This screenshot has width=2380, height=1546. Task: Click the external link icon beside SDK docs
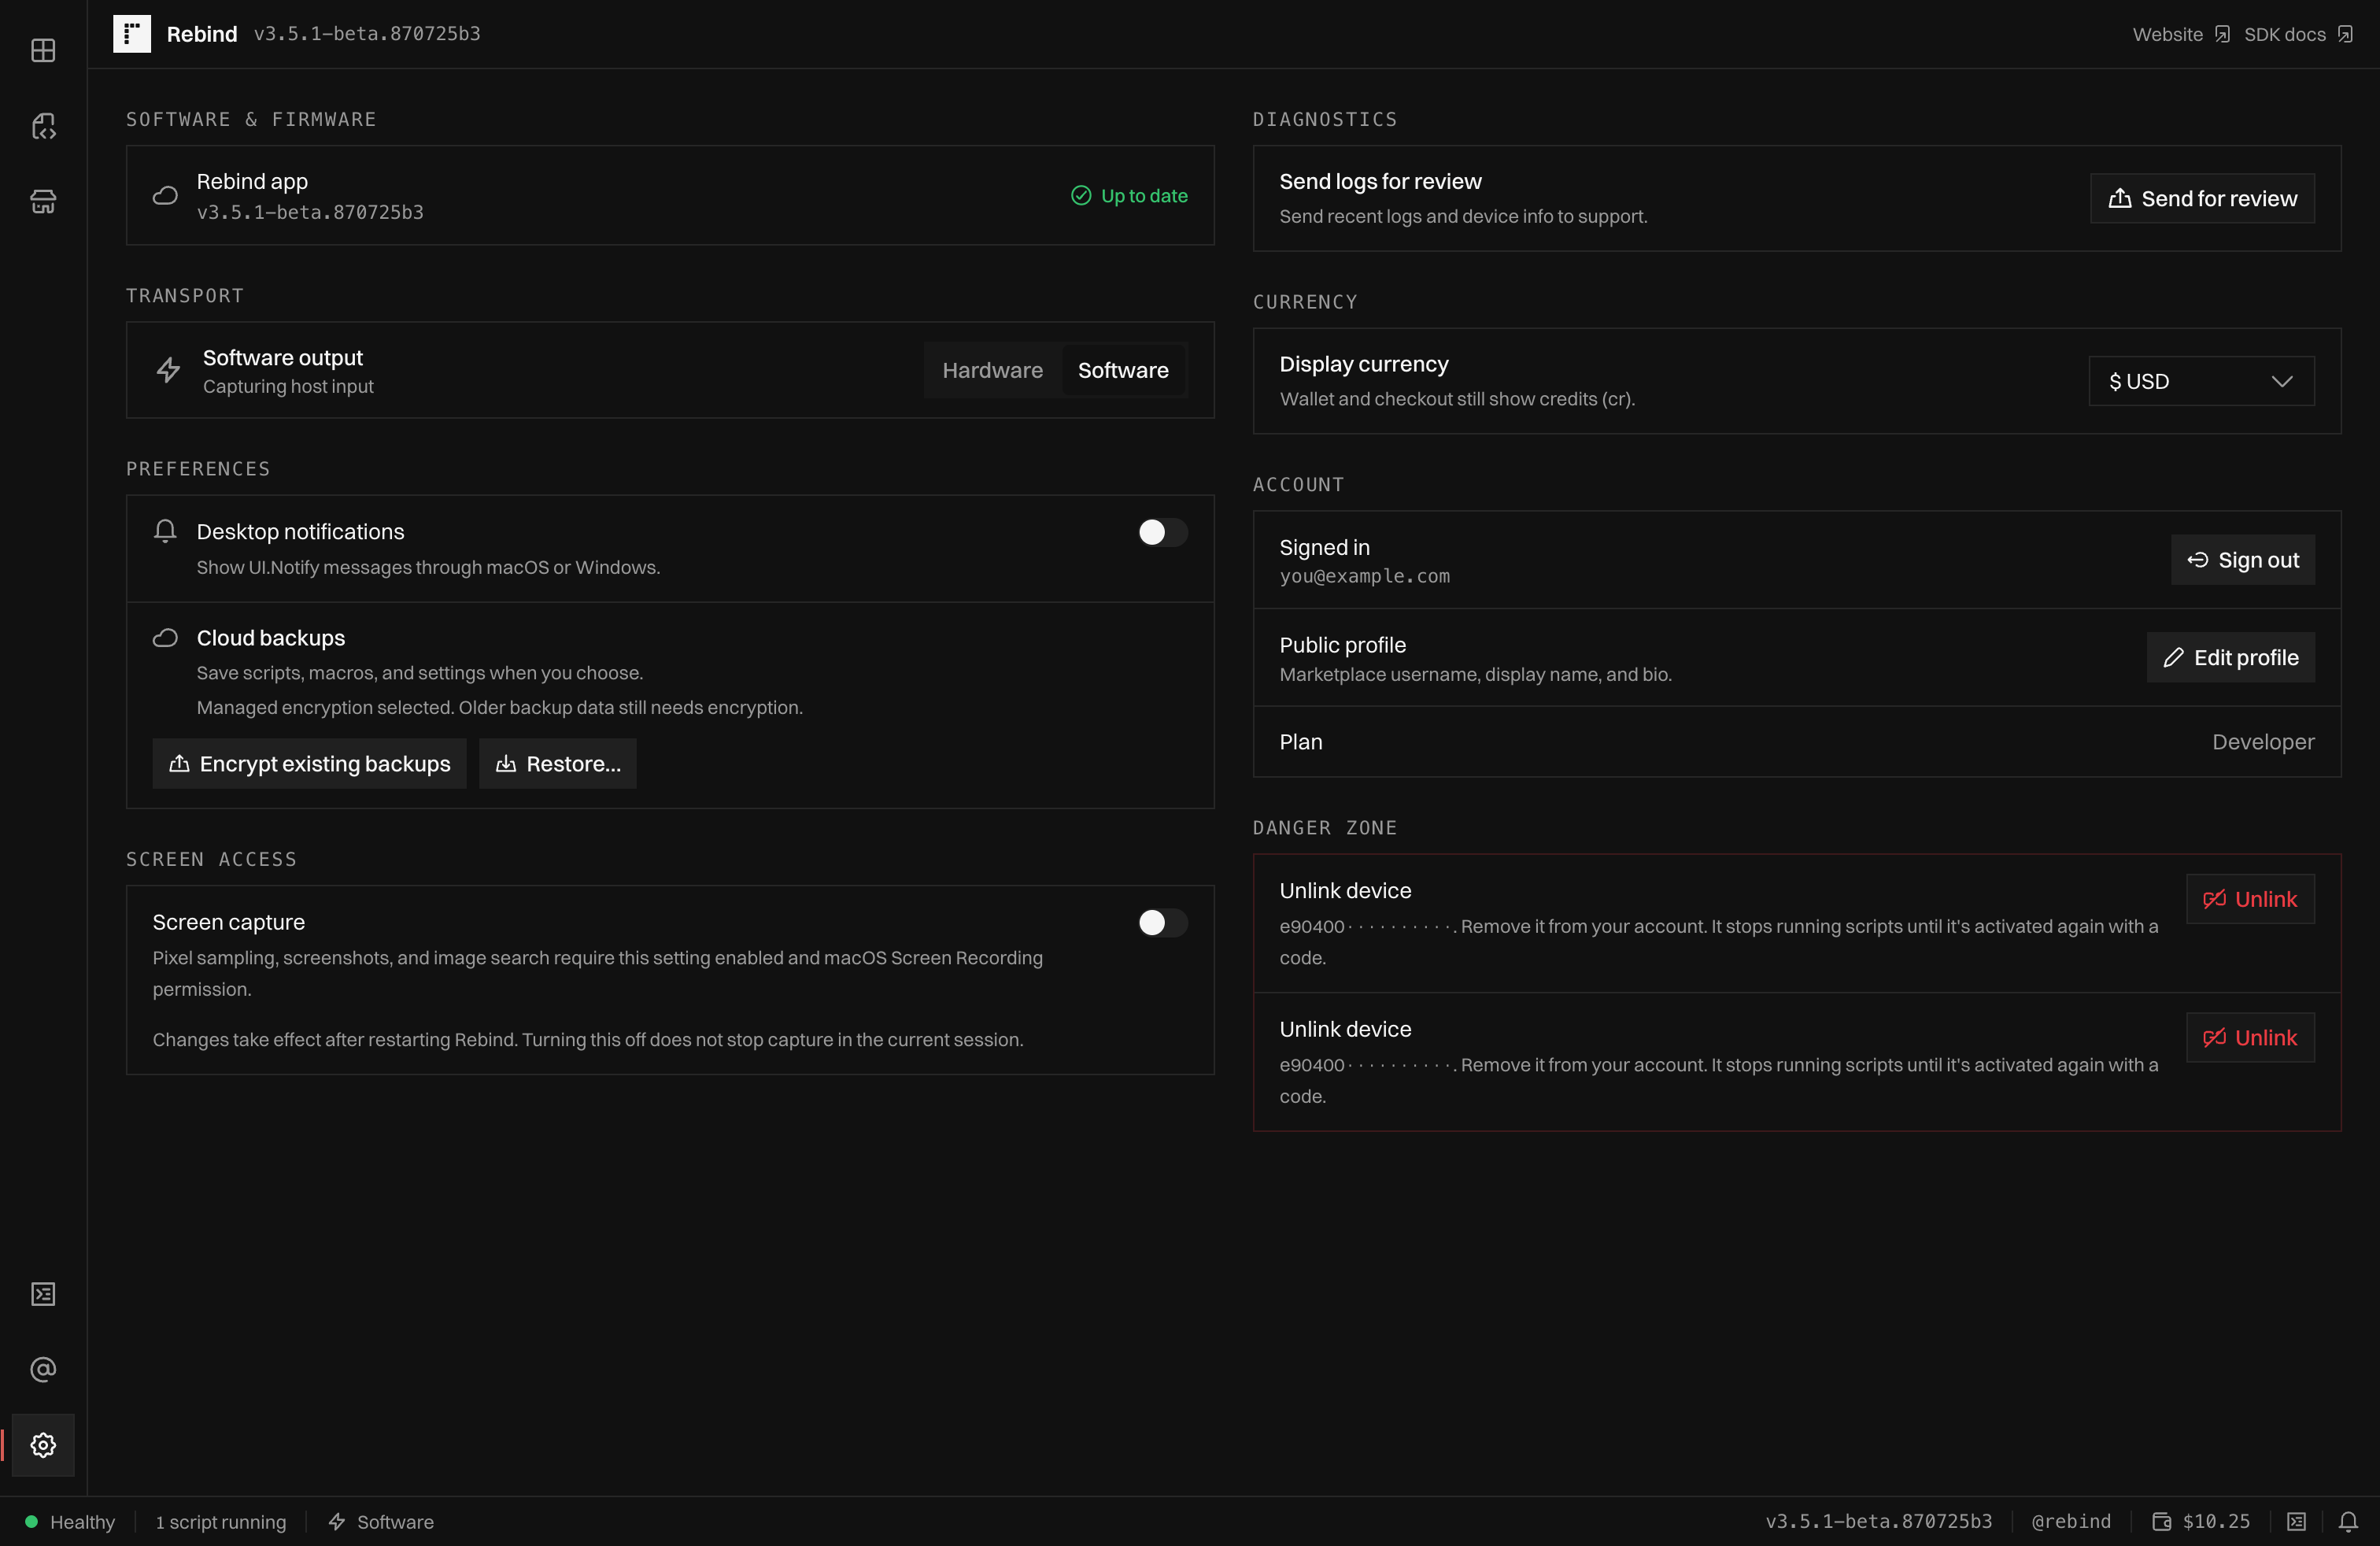2344,34
